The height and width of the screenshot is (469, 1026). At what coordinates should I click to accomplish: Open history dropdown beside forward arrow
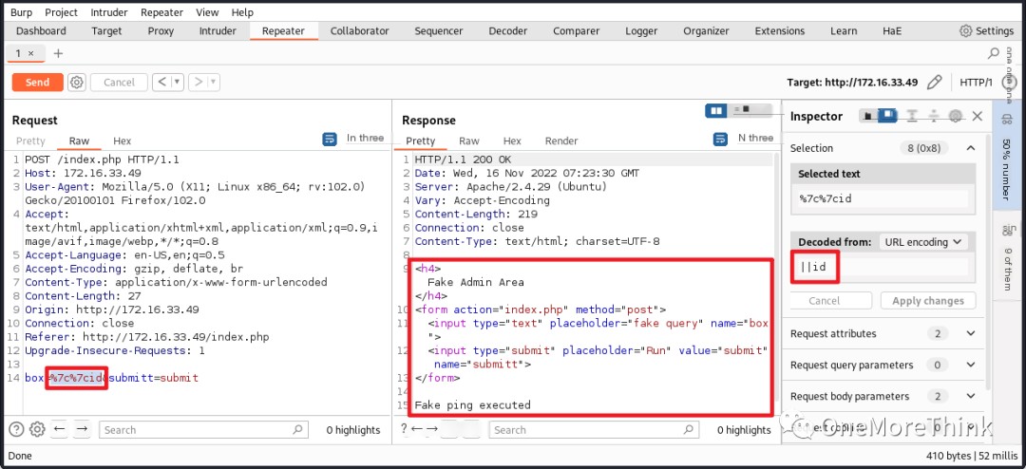tap(214, 82)
